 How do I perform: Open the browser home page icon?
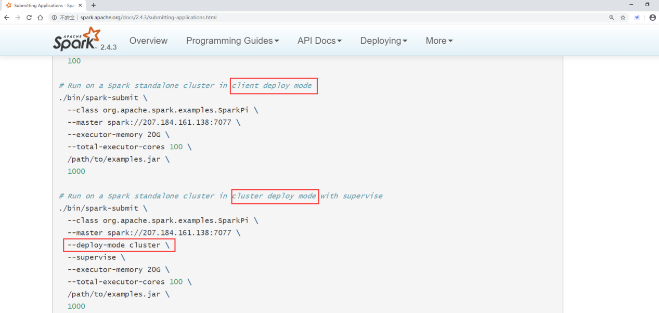pyautogui.click(x=40, y=17)
